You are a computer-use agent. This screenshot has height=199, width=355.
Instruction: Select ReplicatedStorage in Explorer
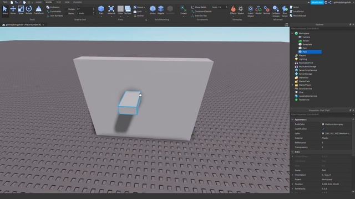[307, 66]
